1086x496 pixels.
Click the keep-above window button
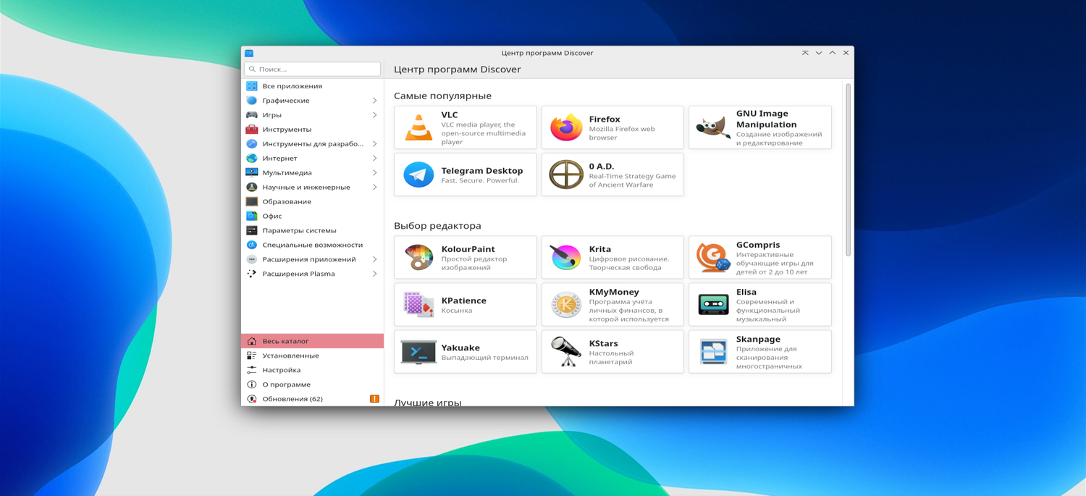coord(805,53)
